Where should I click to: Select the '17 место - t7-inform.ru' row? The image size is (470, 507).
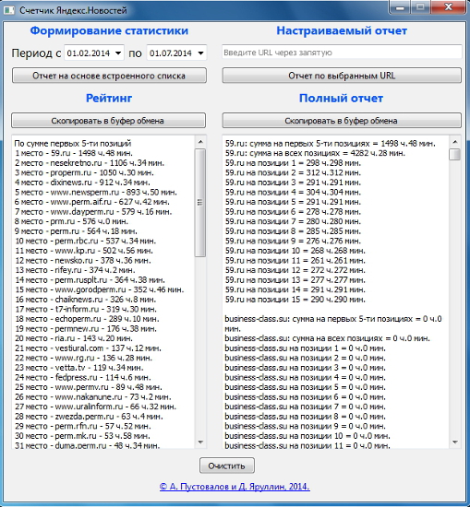point(86,309)
